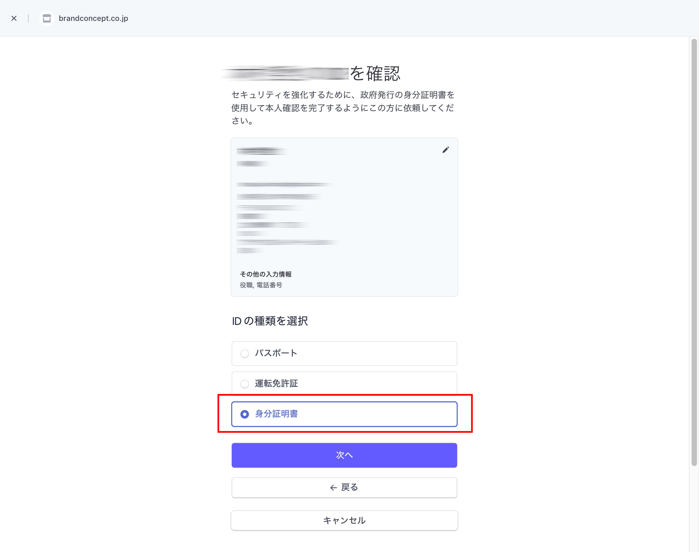The height and width of the screenshot is (552, 699).
Task: Click the storefront icon beside brandconcept.co.jp
Action: coord(47,18)
